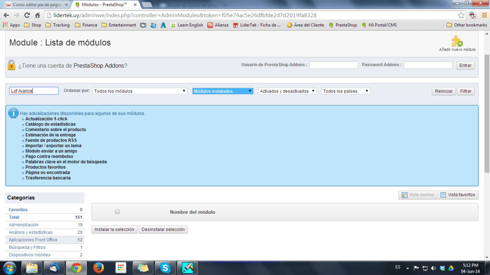This screenshot has width=490, height=275.
Task: Open the Todos los países dropdown
Action: pos(346,91)
